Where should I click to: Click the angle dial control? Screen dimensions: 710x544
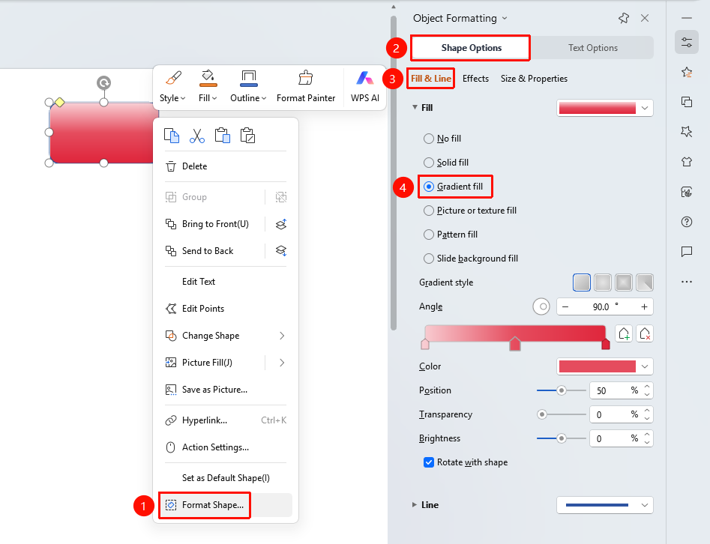tap(541, 306)
